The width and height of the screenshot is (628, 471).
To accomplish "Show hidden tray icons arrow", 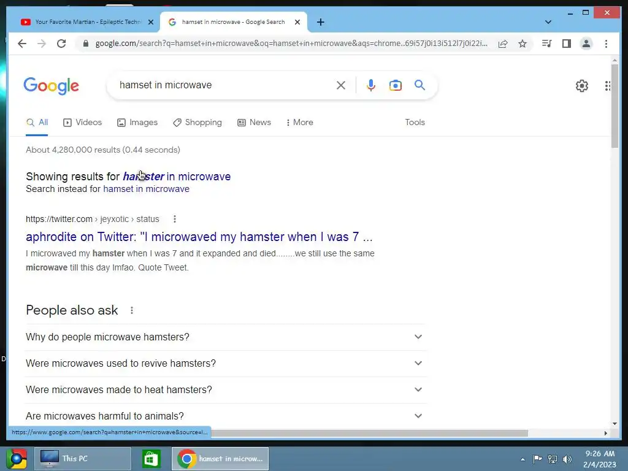I will [523, 459].
